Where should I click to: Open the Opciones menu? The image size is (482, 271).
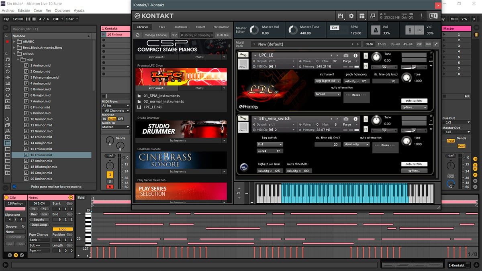62,10
